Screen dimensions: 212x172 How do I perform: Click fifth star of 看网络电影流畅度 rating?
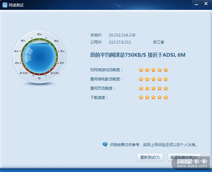(166, 79)
